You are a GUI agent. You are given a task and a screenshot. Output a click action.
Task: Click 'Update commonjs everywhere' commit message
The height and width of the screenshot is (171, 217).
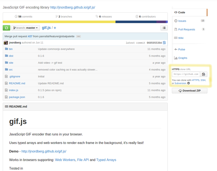click(56, 49)
